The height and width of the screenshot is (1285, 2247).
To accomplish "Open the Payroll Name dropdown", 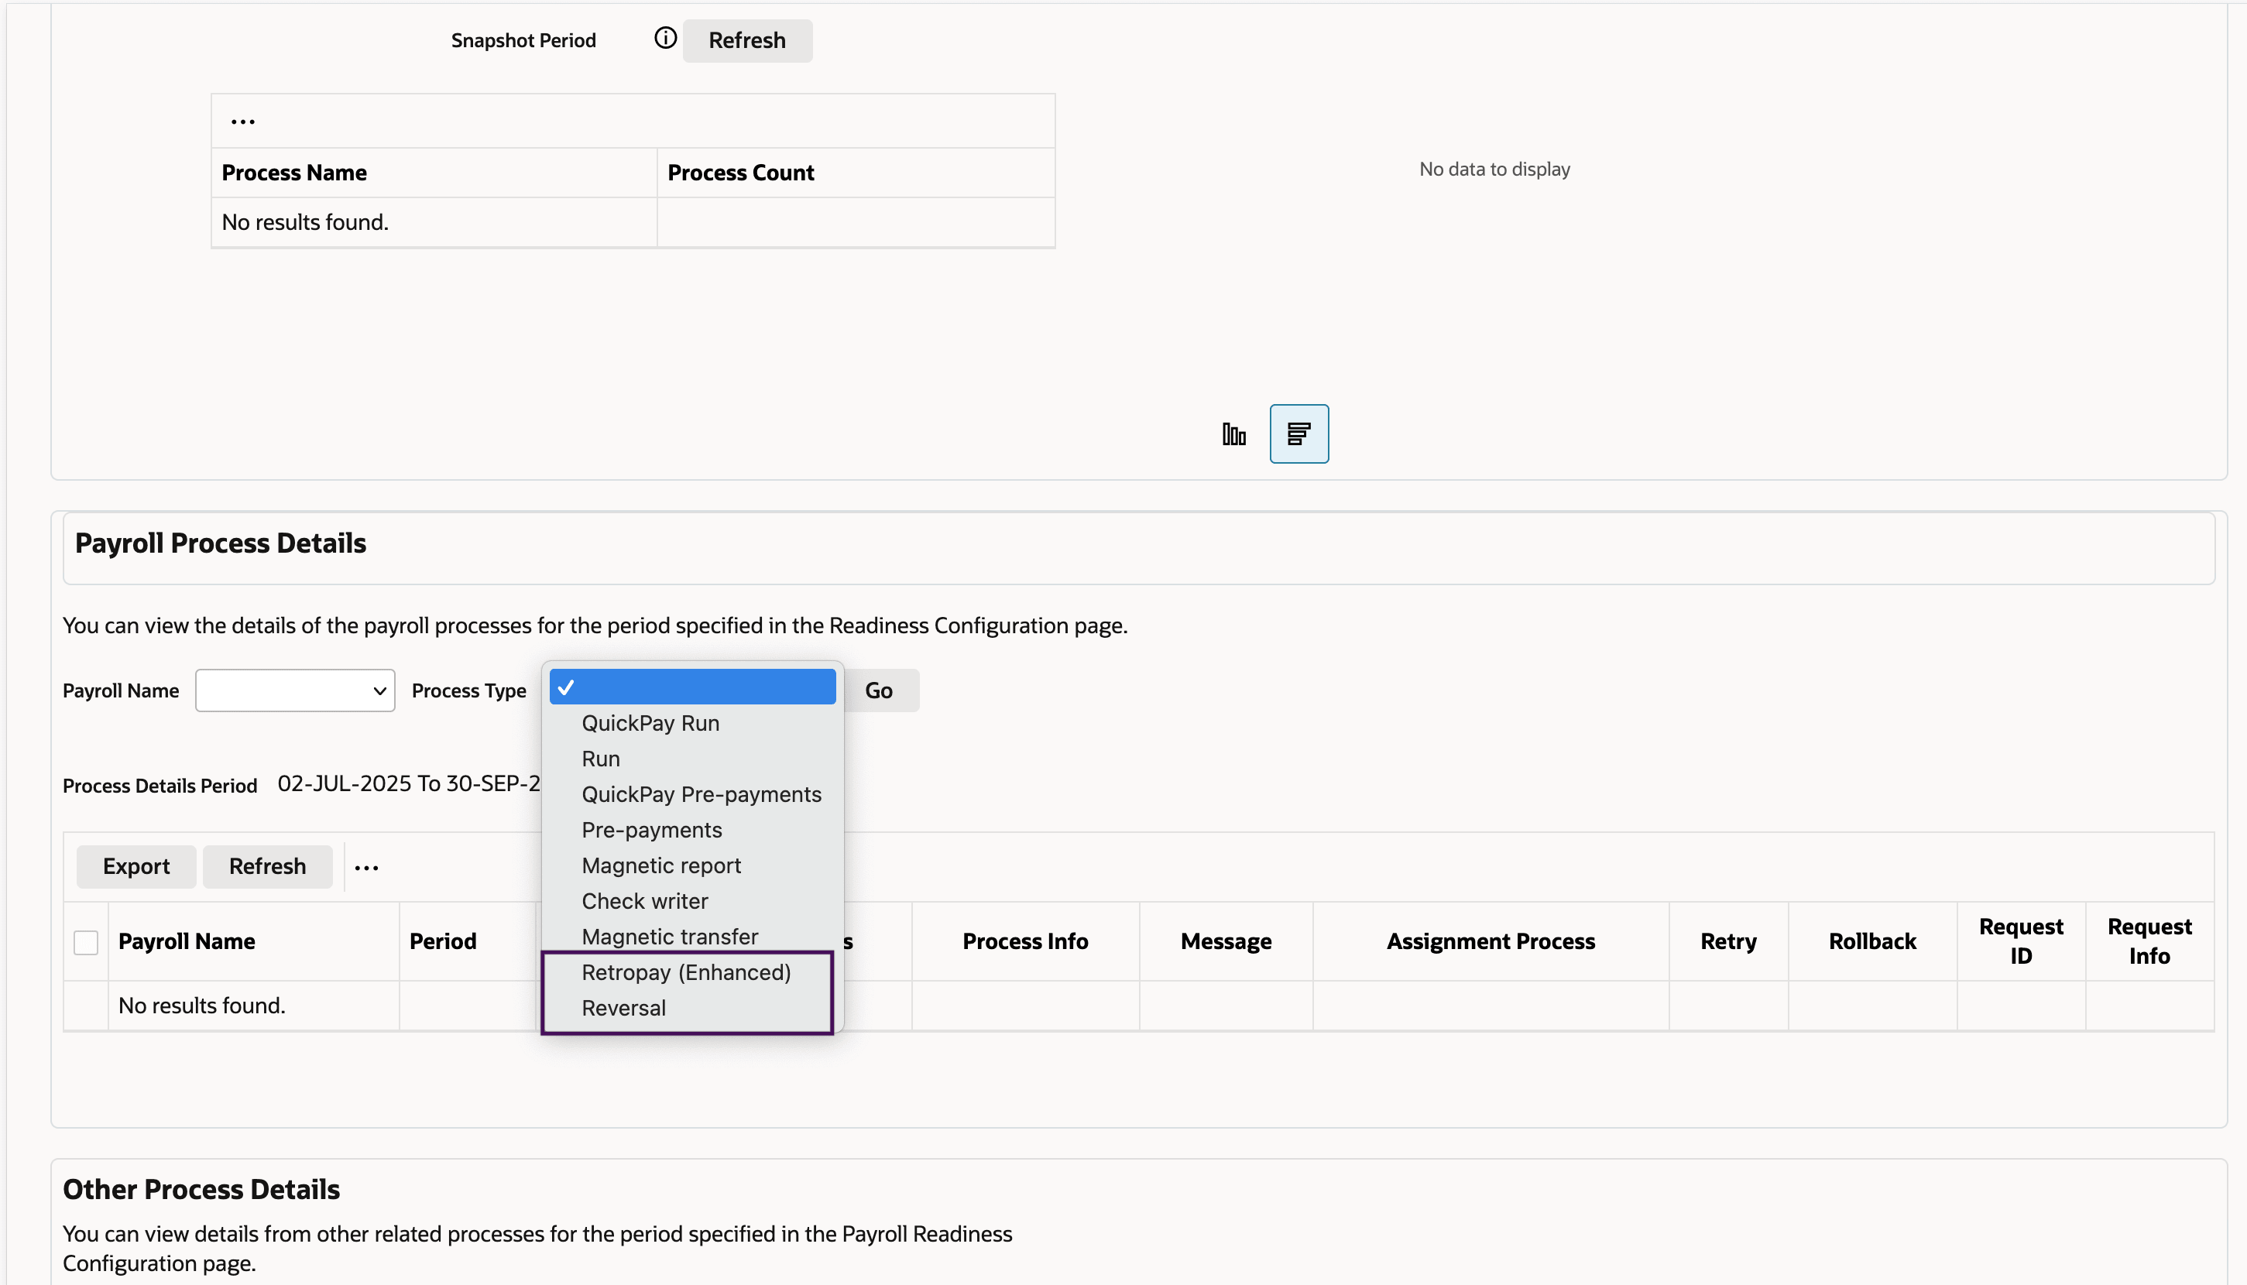I will pyautogui.click(x=295, y=690).
